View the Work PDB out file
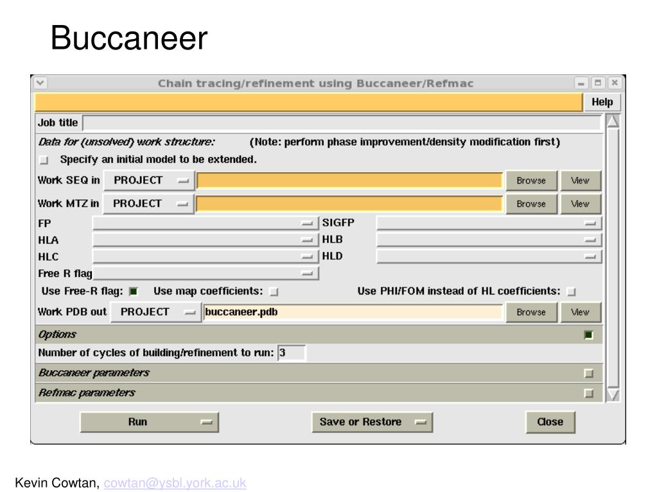Screen dimensions: 657x492 [581, 312]
